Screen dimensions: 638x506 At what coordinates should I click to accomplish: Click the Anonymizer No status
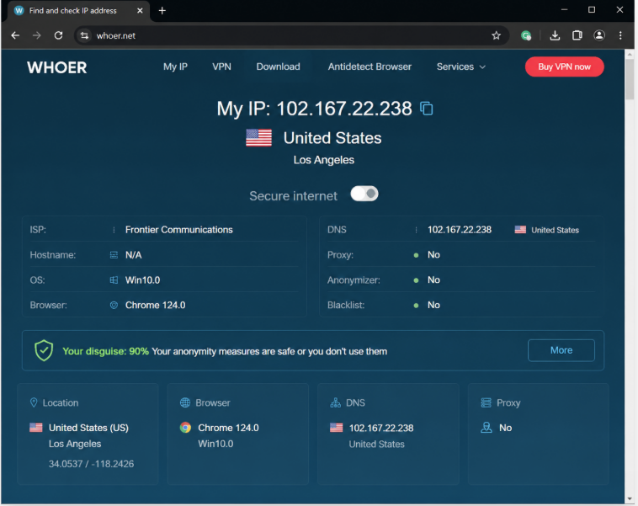(x=433, y=280)
